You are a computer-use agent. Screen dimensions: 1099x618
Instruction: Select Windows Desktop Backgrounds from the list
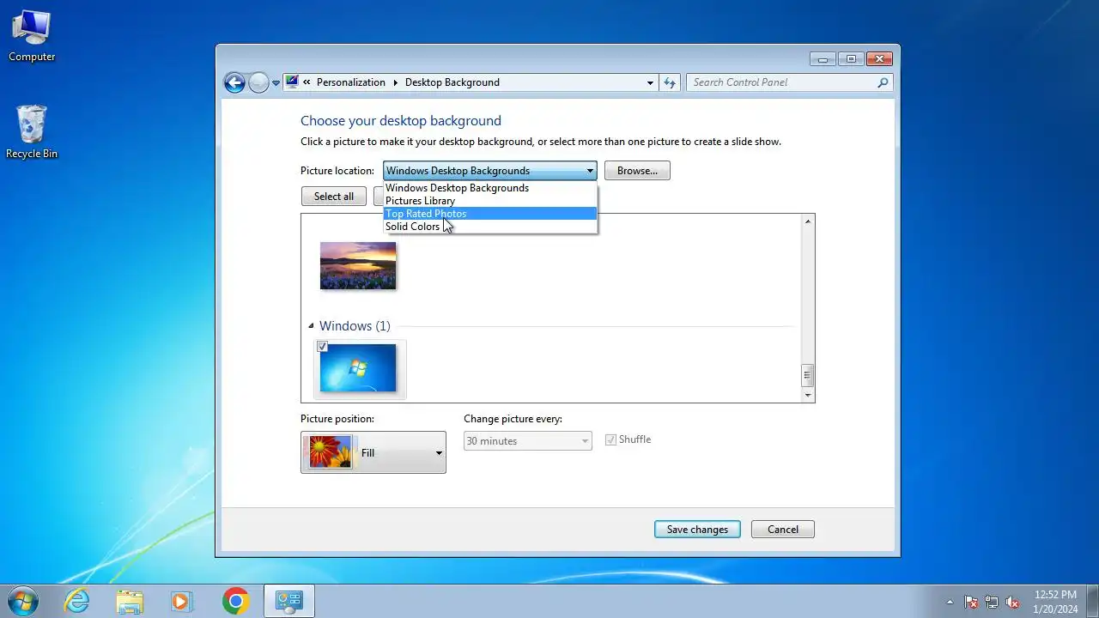point(490,187)
